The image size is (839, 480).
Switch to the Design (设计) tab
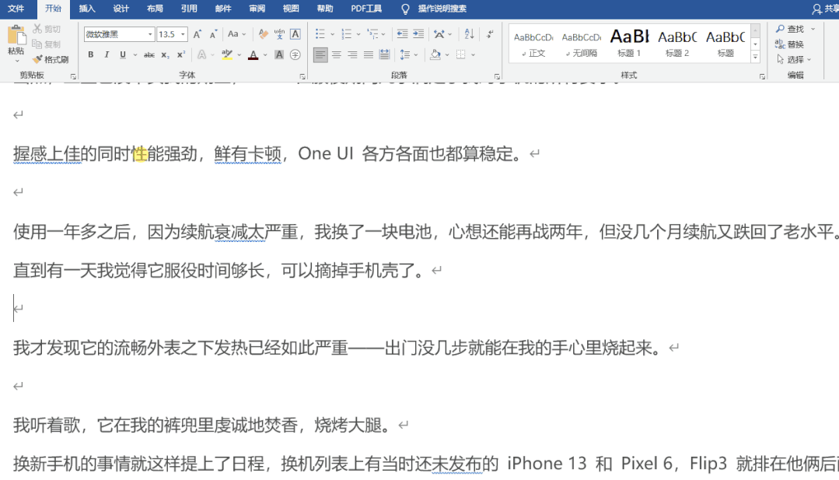121,9
